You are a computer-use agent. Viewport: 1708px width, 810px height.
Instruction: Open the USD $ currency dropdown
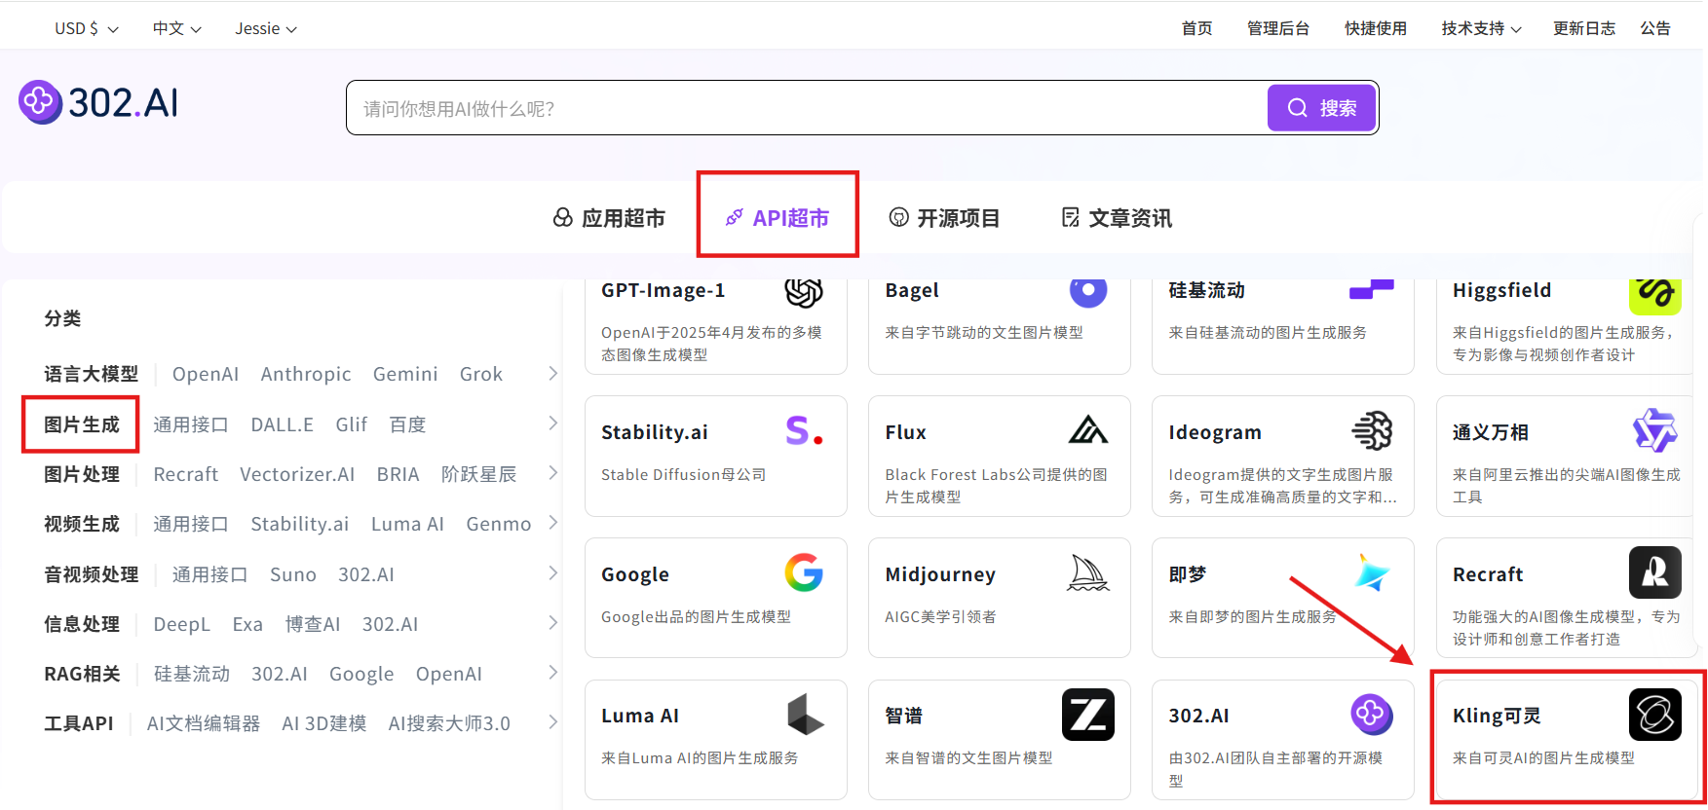pos(86,28)
